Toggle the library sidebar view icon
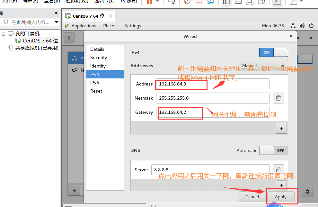Viewport: 318px width, 207px height. 226,2
